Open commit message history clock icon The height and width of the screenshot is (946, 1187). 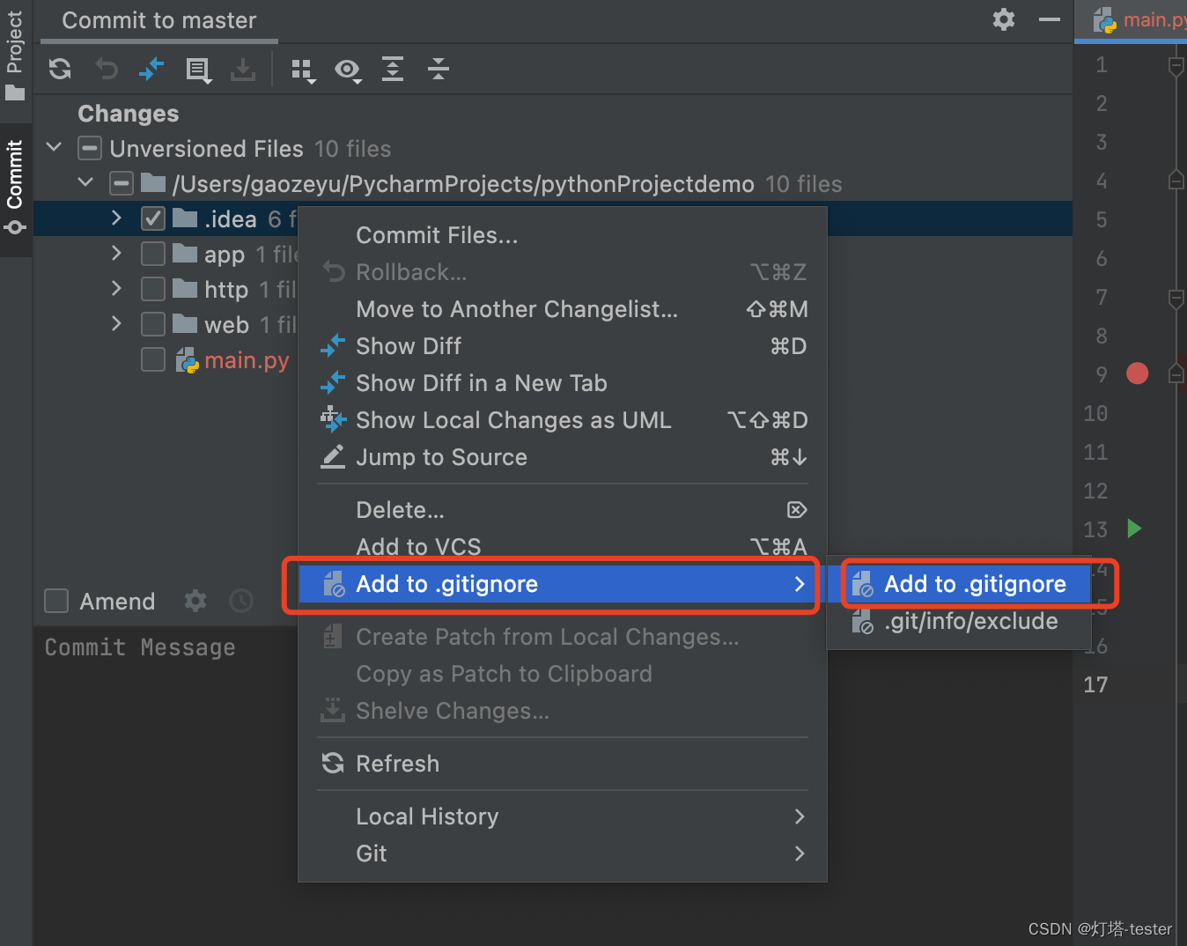241,601
